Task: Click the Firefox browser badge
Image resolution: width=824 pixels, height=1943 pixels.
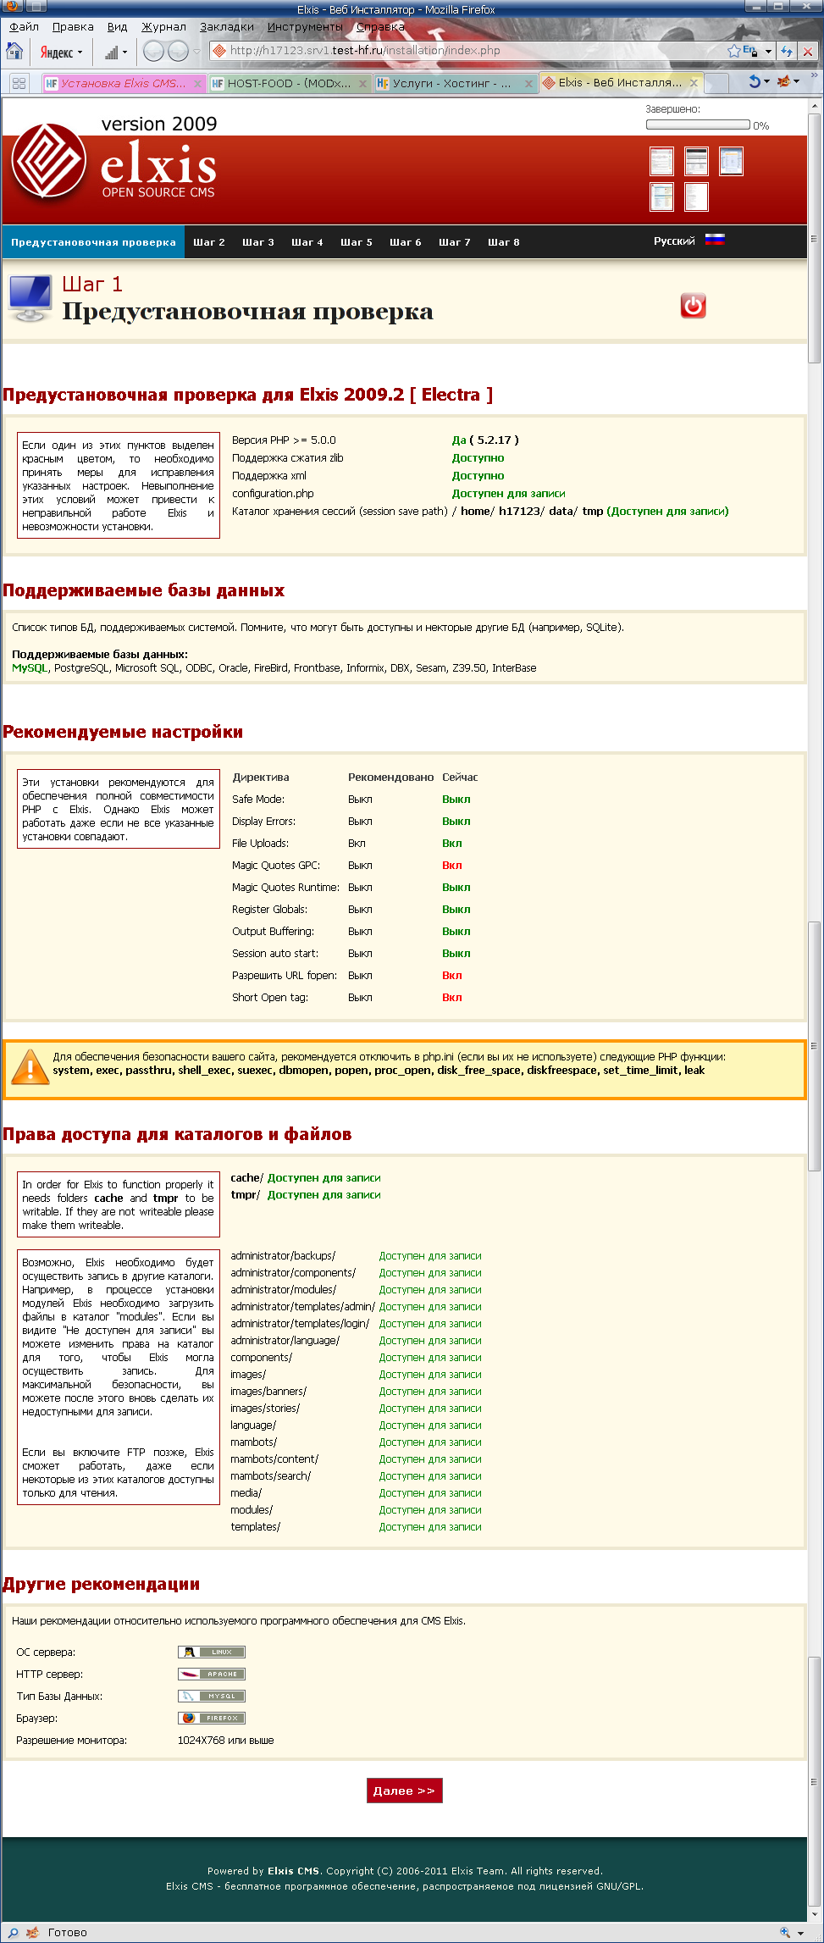Action: pyautogui.click(x=212, y=1718)
